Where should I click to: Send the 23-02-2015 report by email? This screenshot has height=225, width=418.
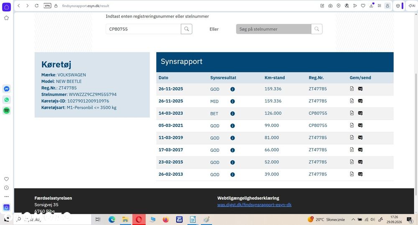pos(360,162)
